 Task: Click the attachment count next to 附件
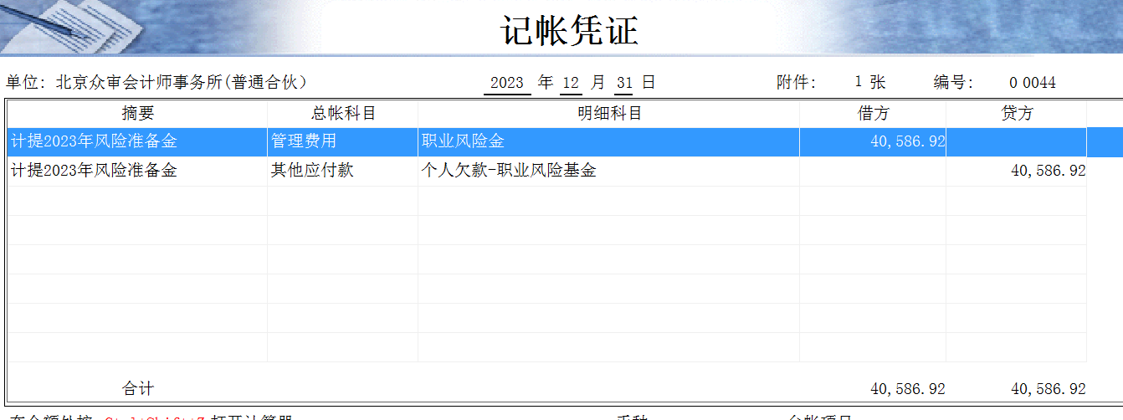coord(859,82)
